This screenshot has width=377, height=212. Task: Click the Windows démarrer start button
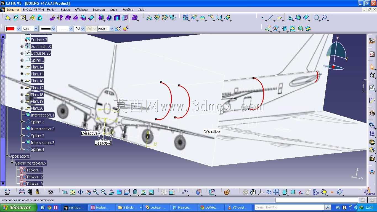click(18, 208)
